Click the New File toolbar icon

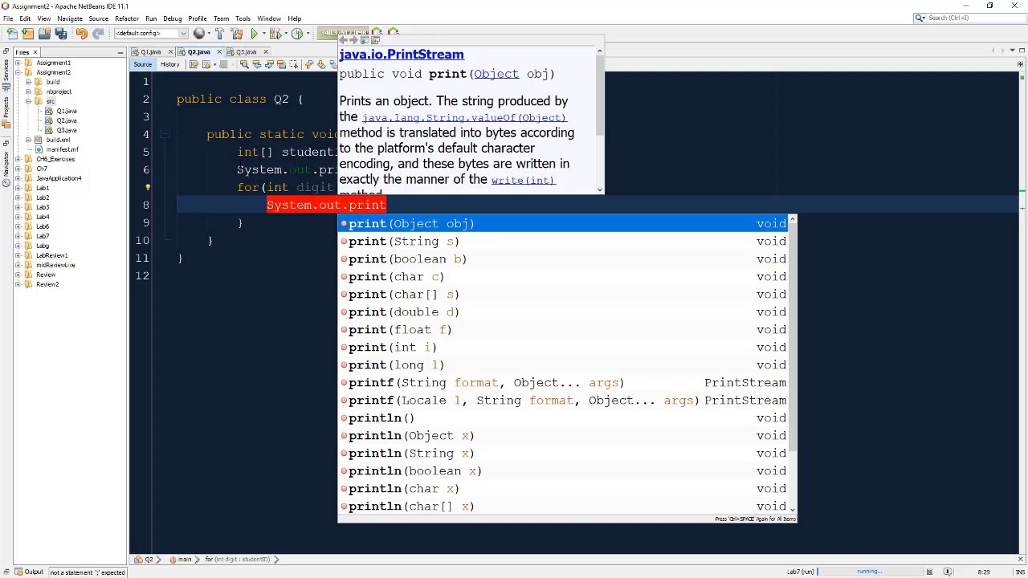(12, 34)
